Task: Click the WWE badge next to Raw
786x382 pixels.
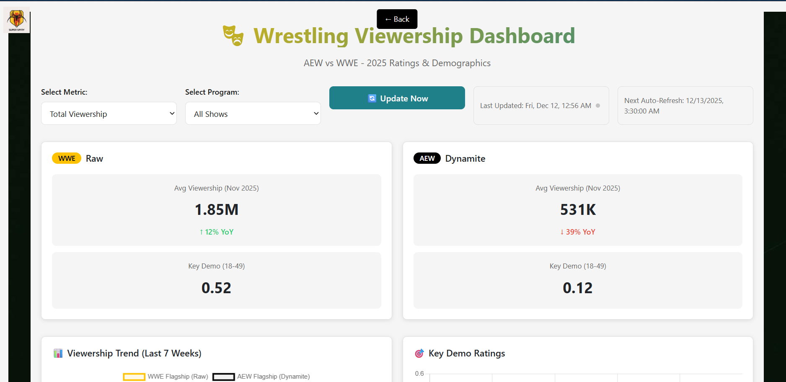Action: [x=66, y=158]
